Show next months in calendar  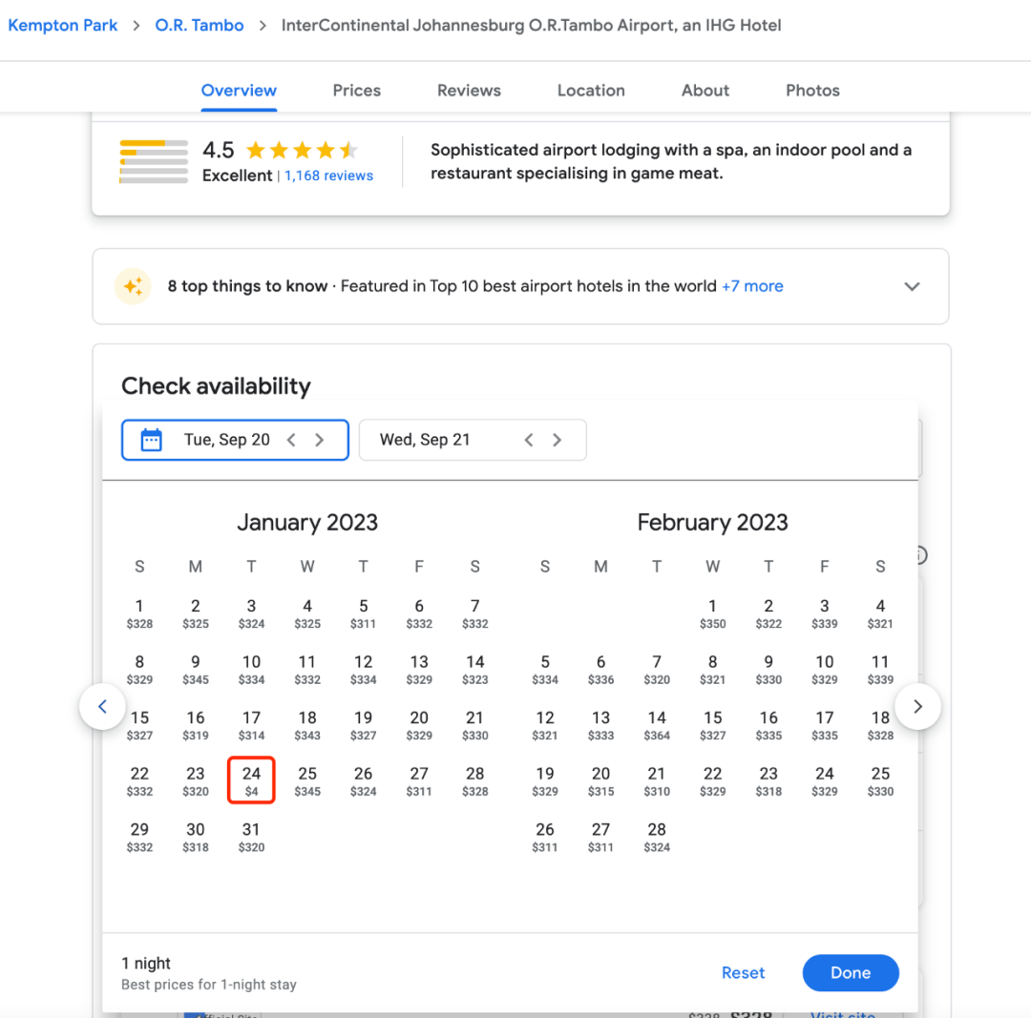click(x=917, y=707)
